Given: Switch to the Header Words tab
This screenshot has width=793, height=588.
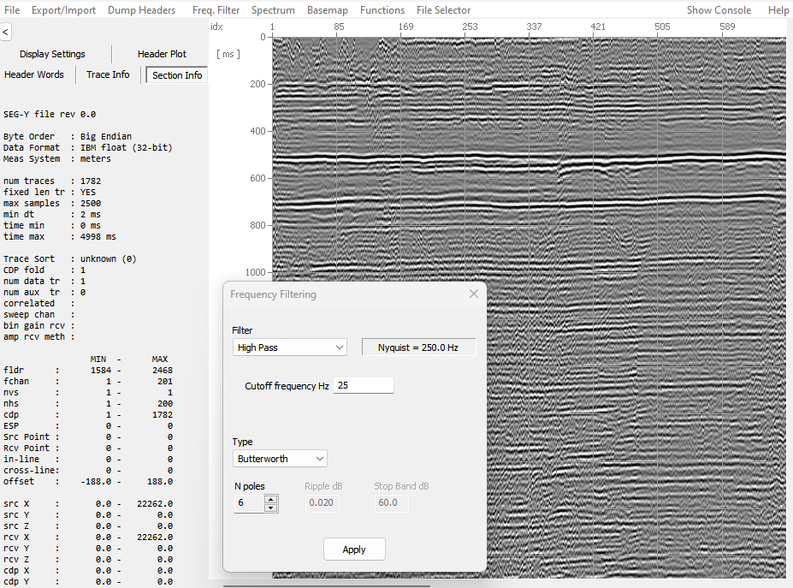Looking at the screenshot, I should [x=34, y=74].
